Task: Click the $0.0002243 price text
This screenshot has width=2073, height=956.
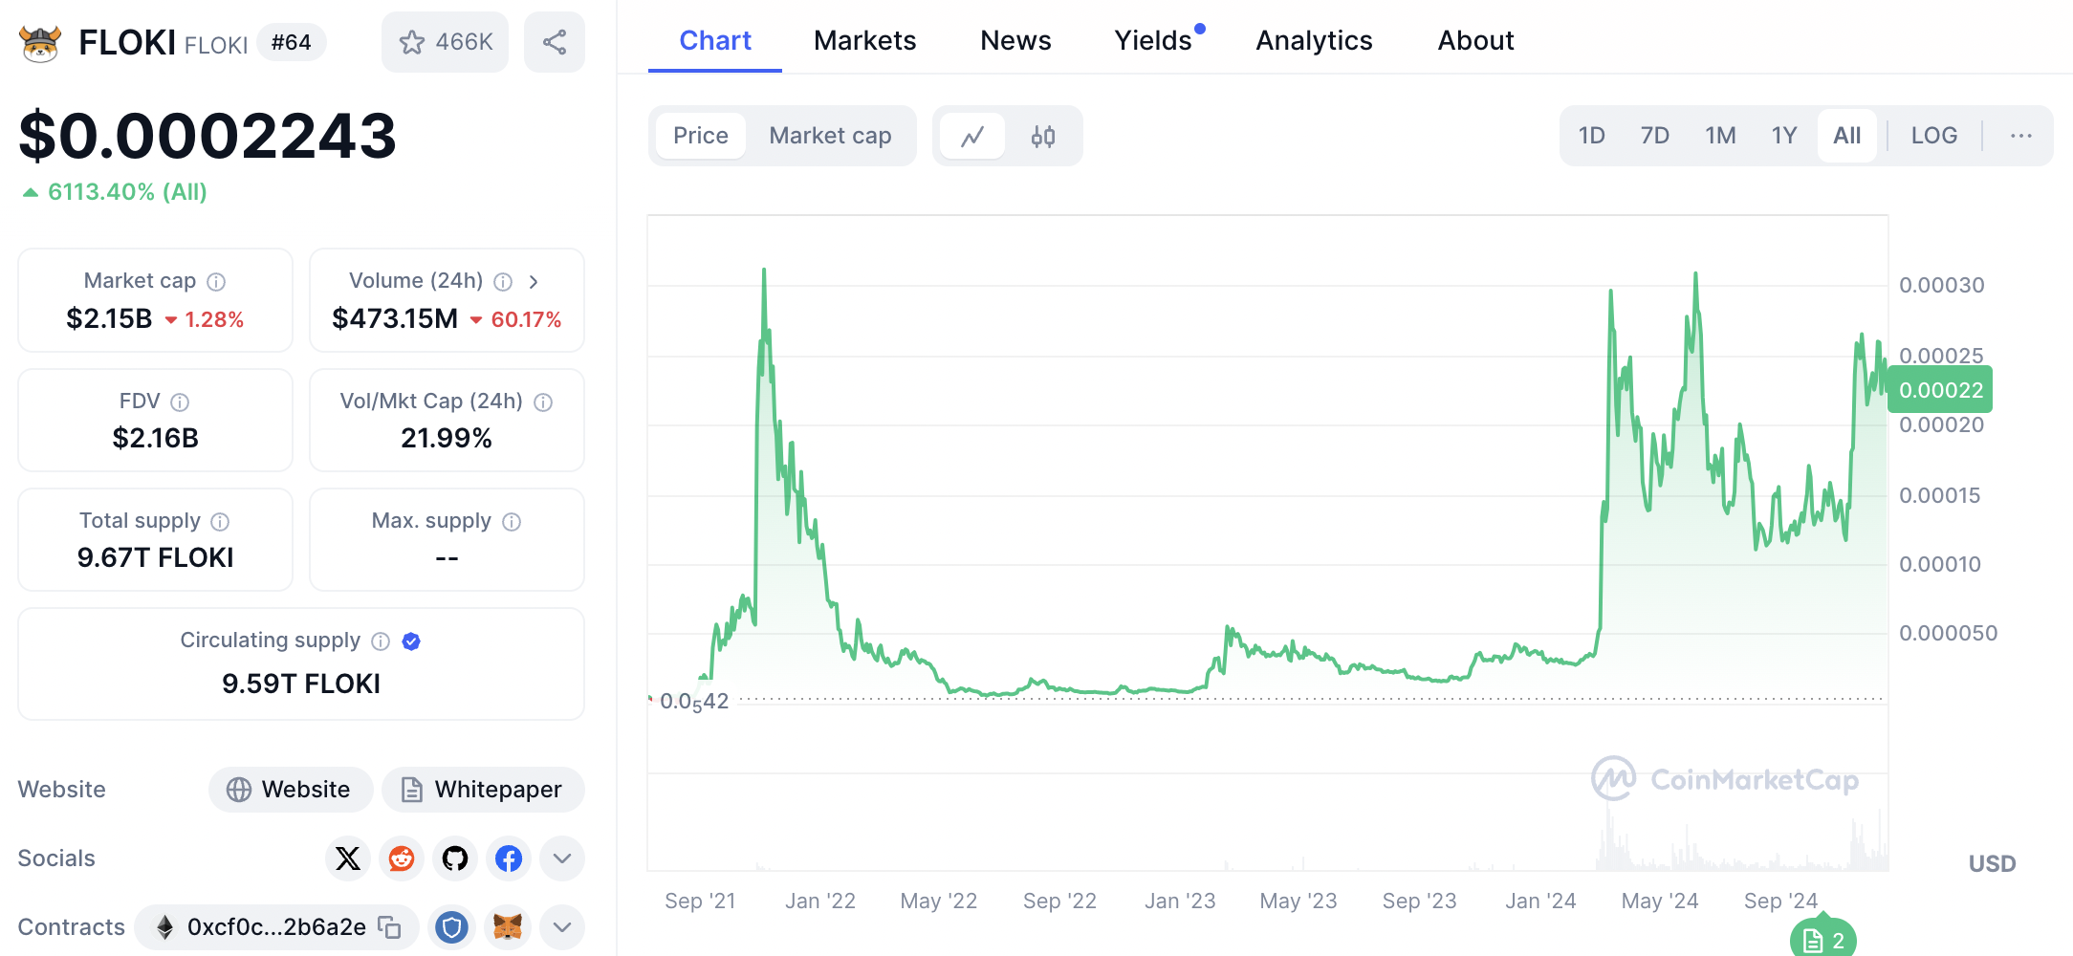Action: [207, 135]
